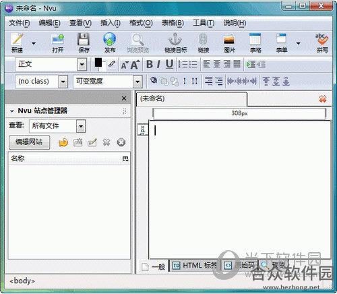The image size is (337, 294).
Task: Click the 文件(F) menu
Action: click(20, 23)
